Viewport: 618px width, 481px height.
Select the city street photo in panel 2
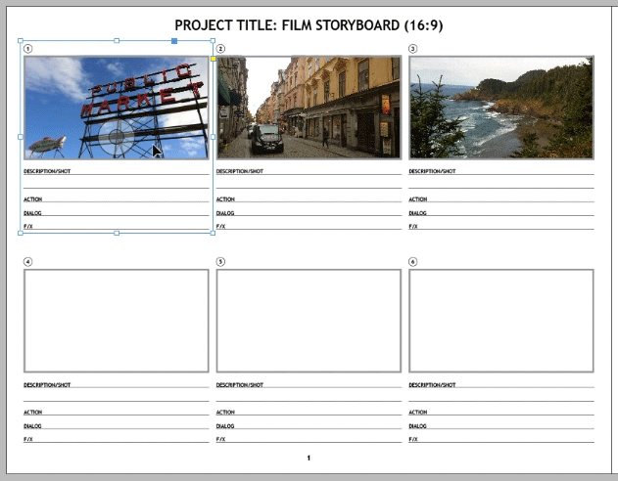coord(309,108)
